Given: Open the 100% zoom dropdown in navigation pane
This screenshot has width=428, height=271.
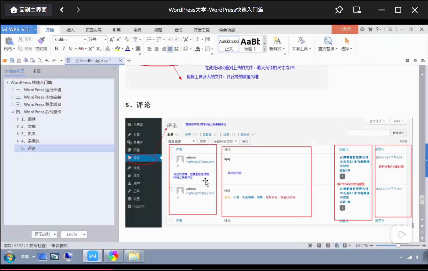Looking at the screenshot, I should tap(74, 234).
